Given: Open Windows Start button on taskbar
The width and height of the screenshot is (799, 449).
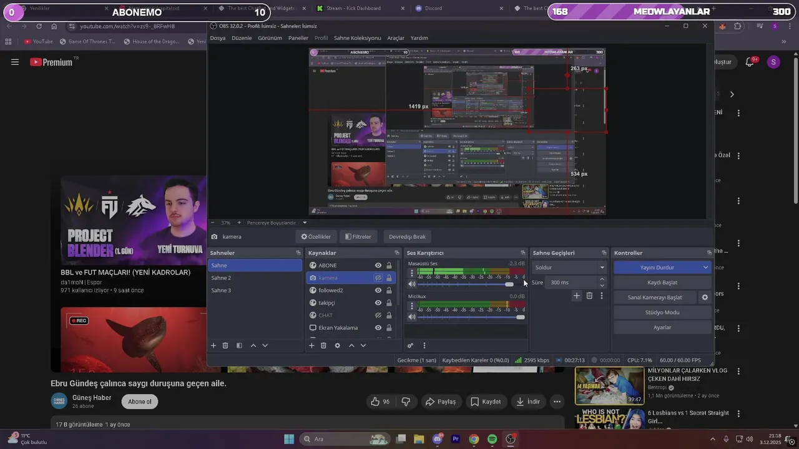Looking at the screenshot, I should point(289,439).
